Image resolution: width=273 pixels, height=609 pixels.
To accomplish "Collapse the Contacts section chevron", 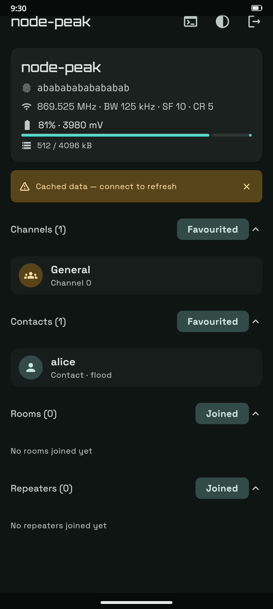I will point(256,322).
